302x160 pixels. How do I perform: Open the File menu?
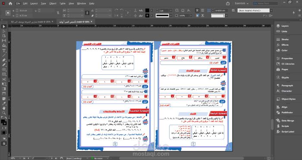click(x=18, y=3)
